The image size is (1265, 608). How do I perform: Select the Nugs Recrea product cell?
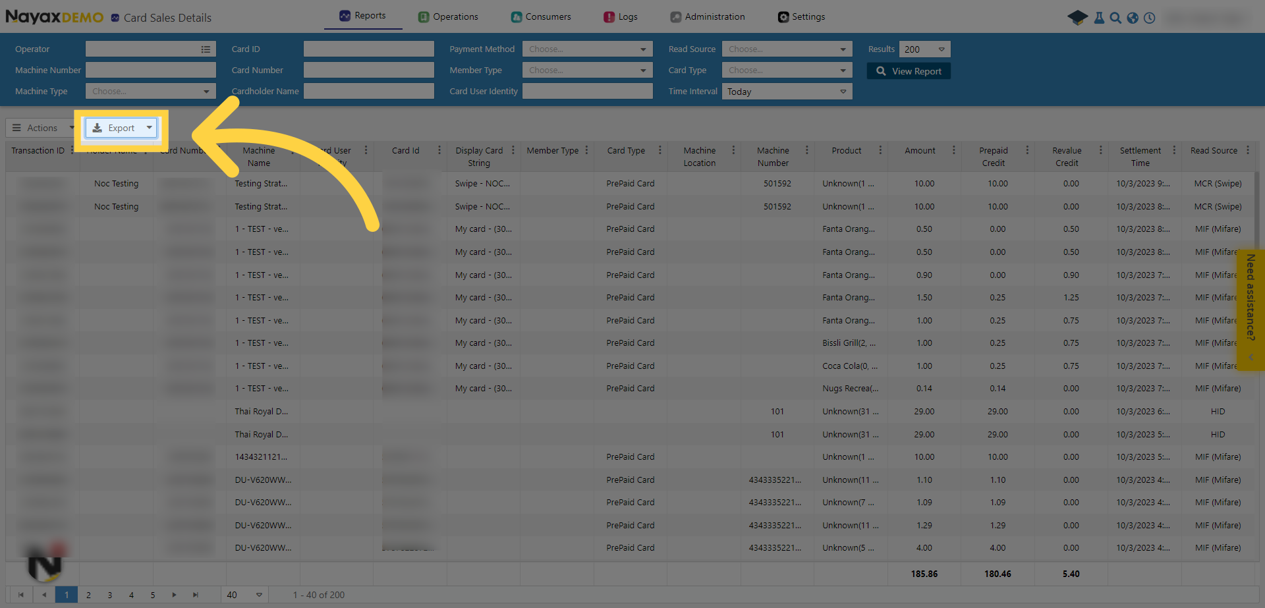click(x=850, y=389)
